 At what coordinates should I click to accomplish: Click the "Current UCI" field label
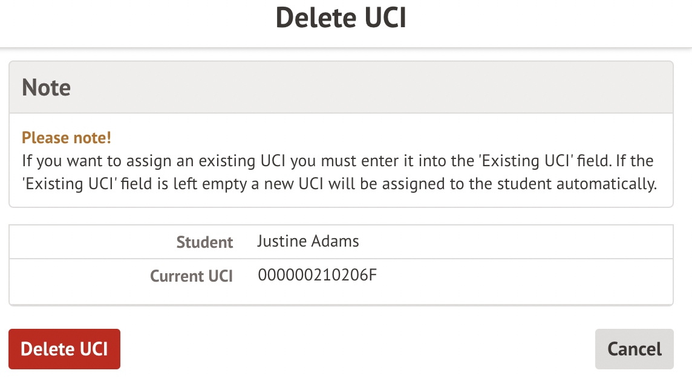click(x=191, y=276)
